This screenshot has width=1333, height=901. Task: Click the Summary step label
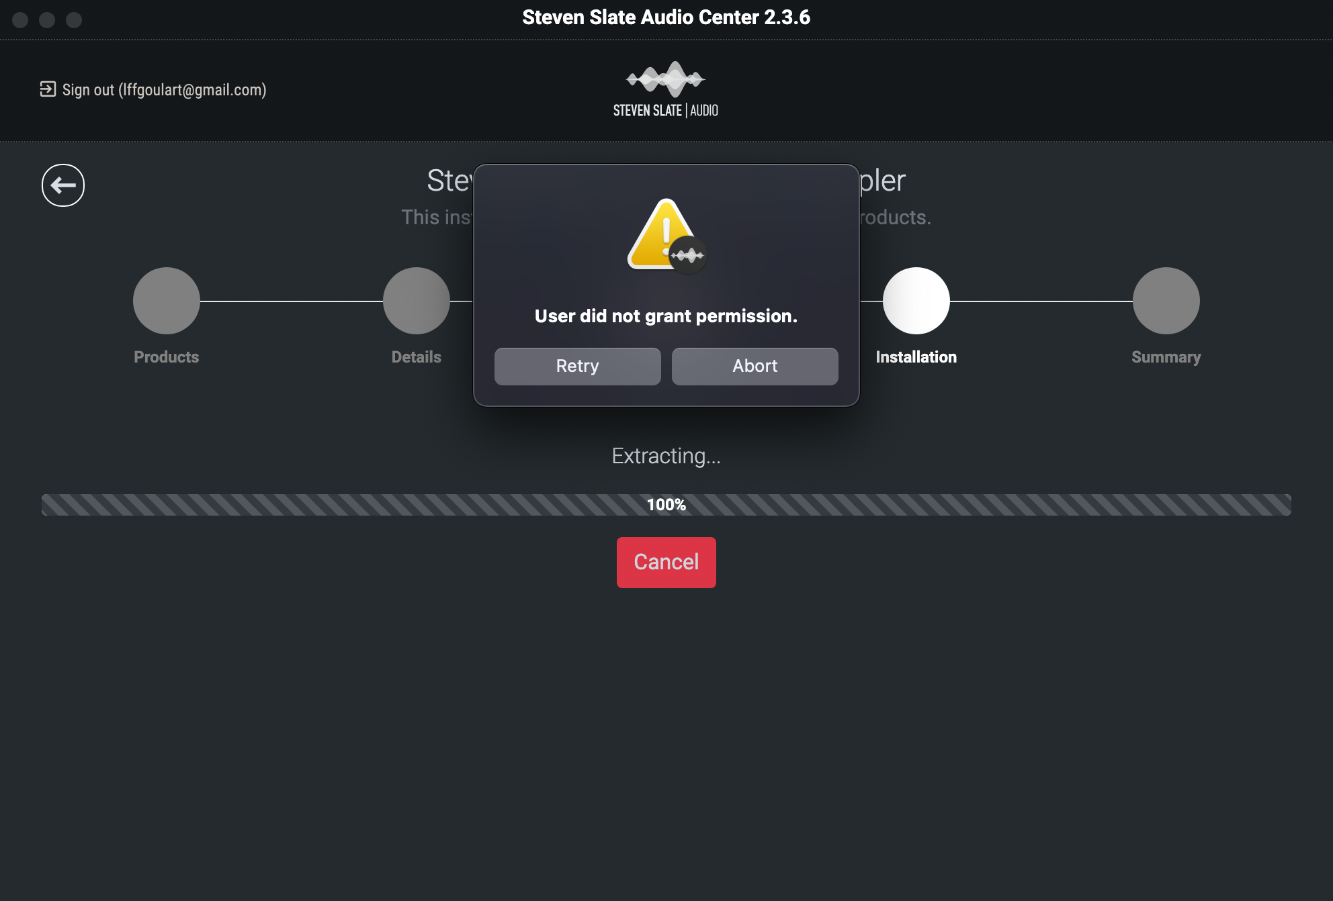point(1166,357)
